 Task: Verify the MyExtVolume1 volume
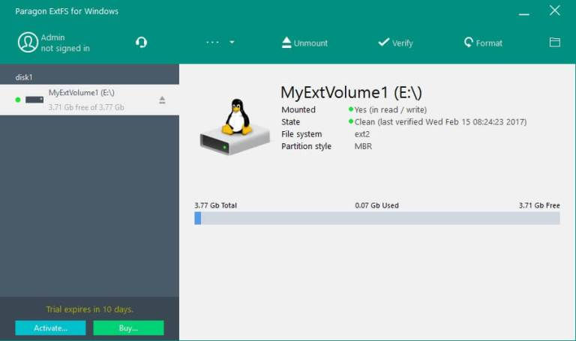point(396,43)
